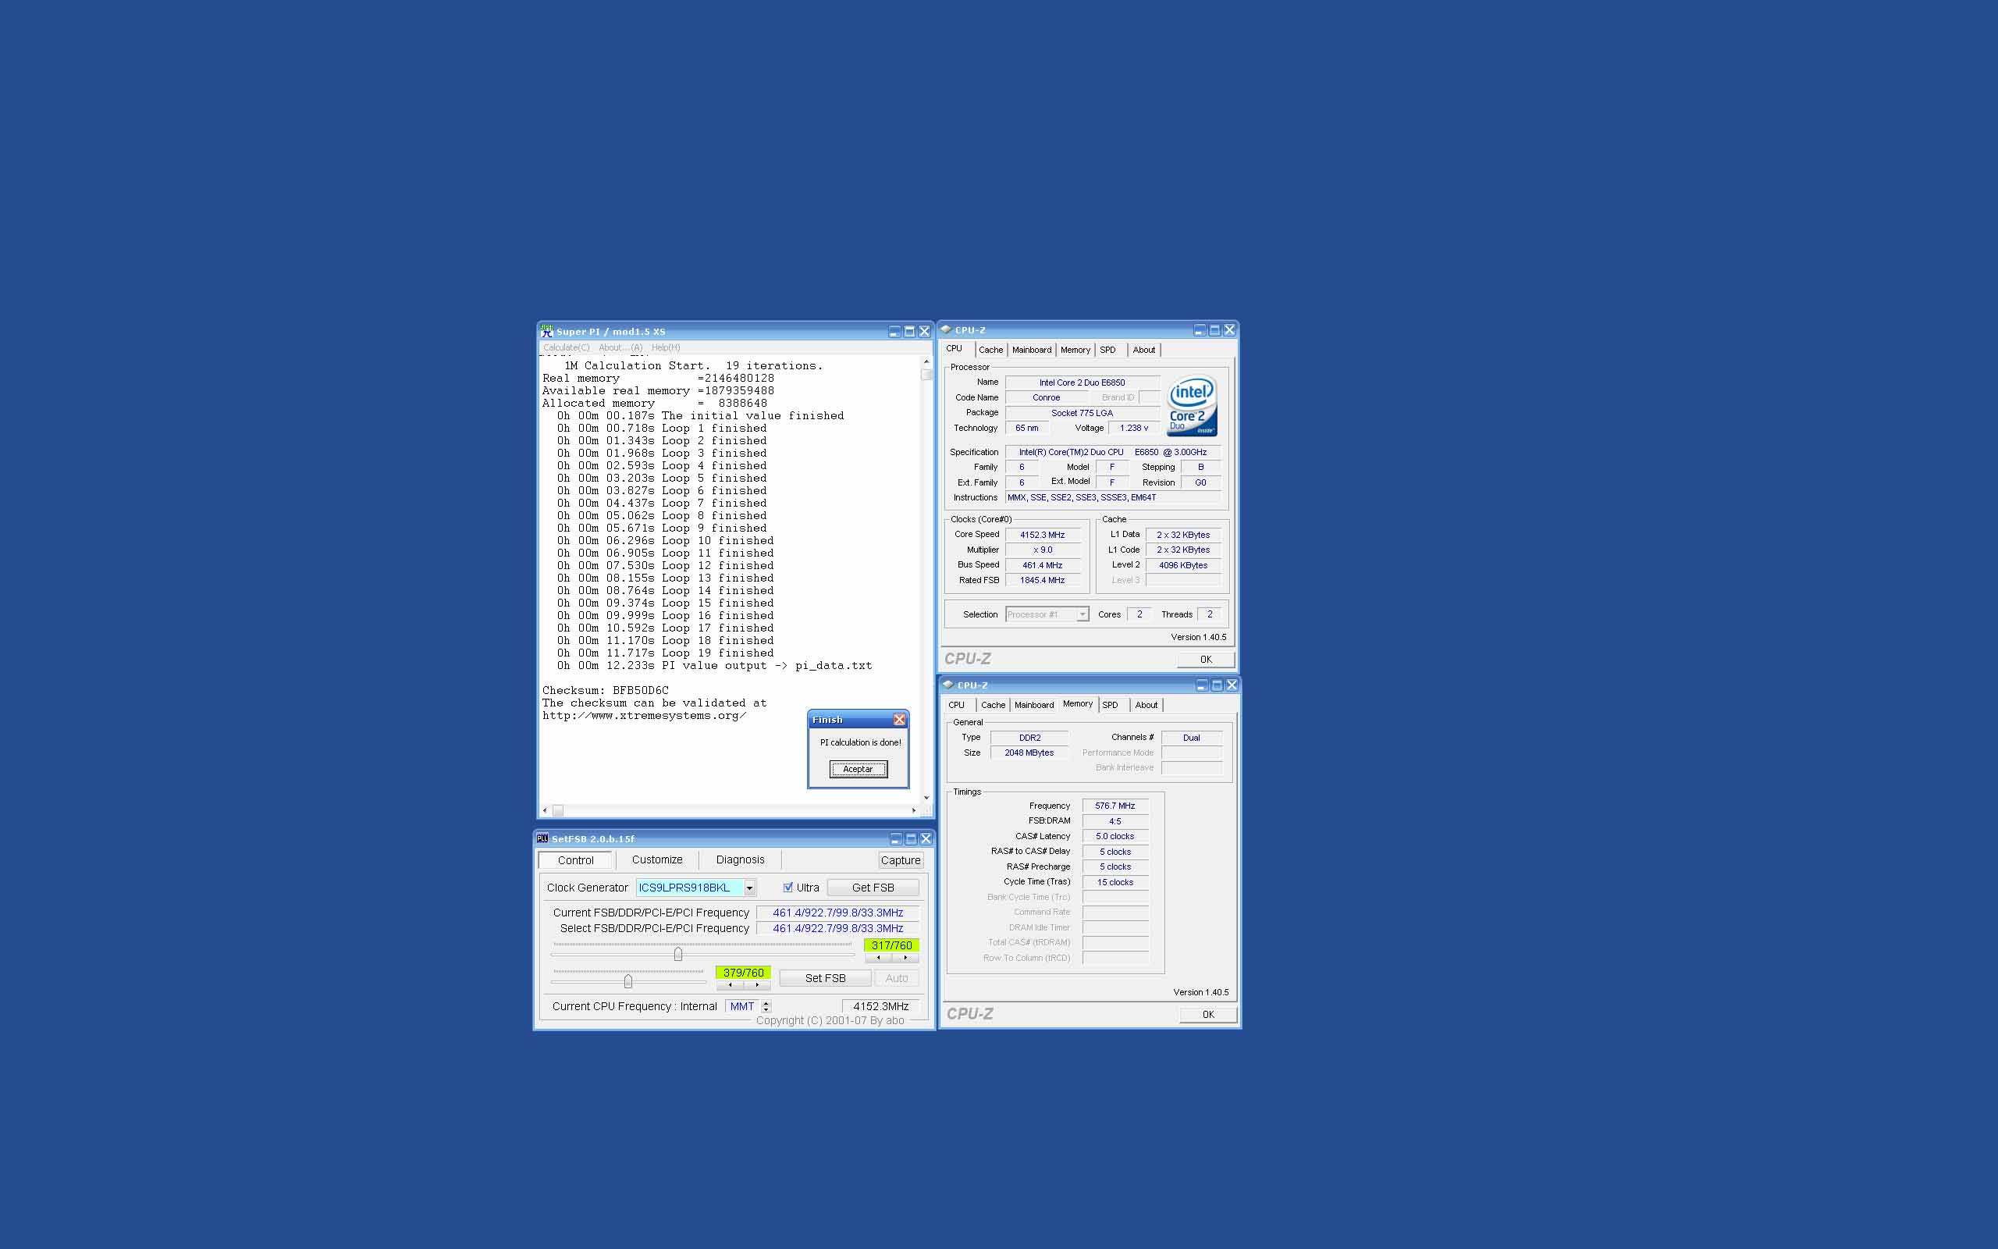Click the Rated FSB value 1845.4 MHz
Image resolution: width=1998 pixels, height=1249 pixels.
tap(1042, 581)
